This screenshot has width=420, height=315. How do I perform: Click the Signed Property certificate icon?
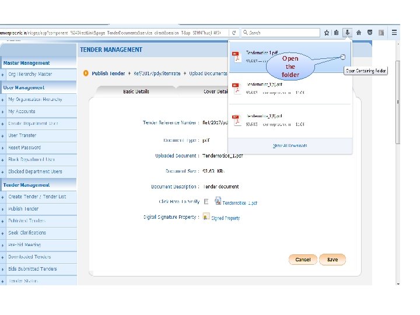coord(206,216)
